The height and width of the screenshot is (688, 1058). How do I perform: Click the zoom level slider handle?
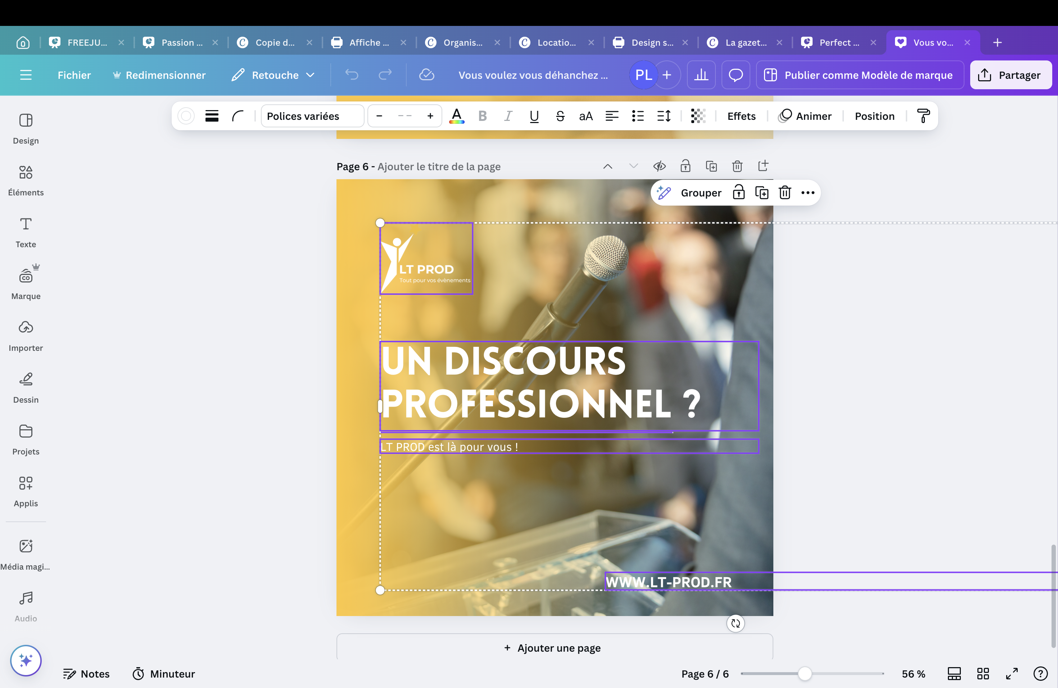pyautogui.click(x=804, y=674)
